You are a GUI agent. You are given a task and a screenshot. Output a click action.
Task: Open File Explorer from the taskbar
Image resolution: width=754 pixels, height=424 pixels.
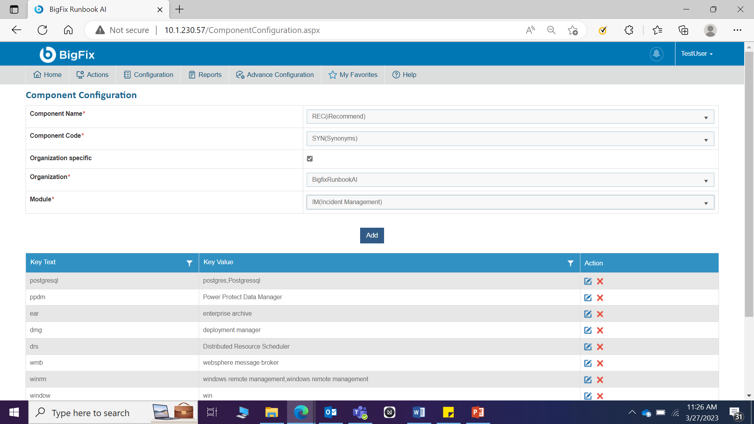click(x=271, y=413)
